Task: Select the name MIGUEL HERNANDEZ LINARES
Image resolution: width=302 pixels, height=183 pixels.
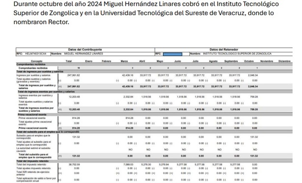Action: (84, 54)
